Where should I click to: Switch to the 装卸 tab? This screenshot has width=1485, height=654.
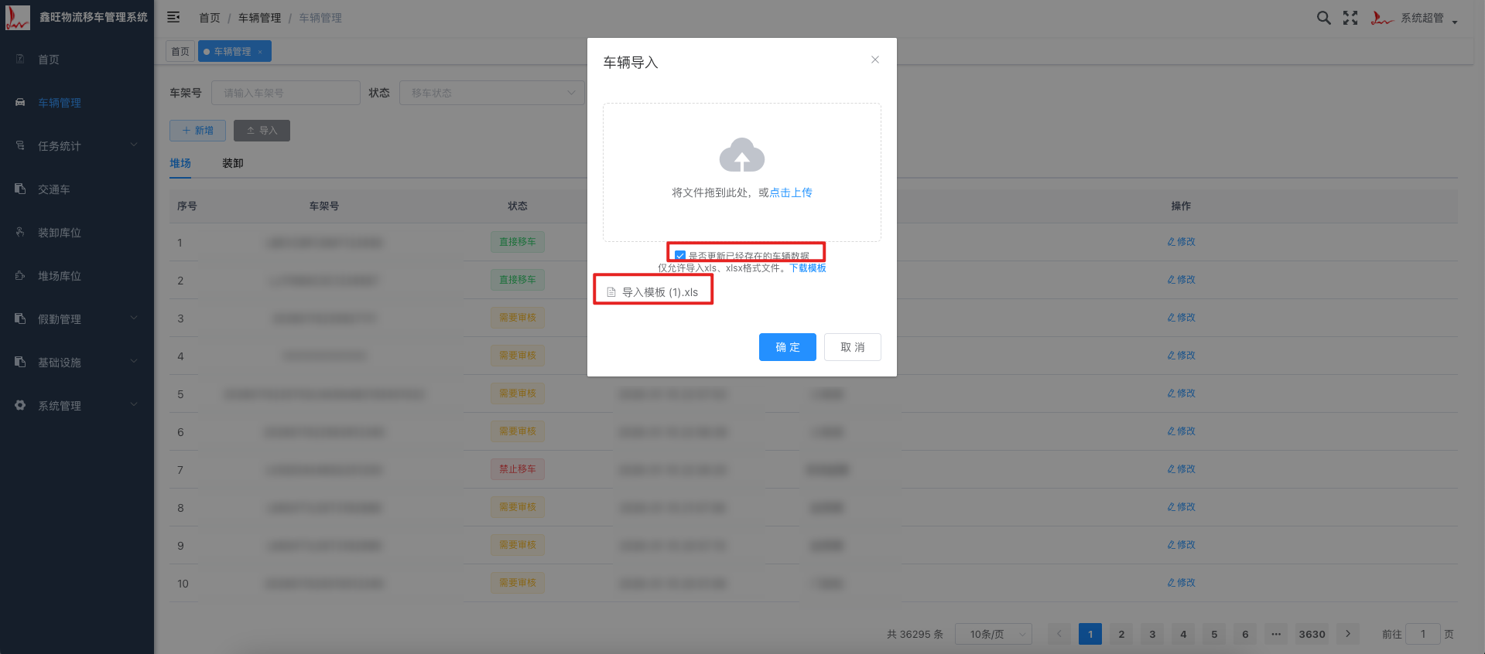tap(233, 163)
